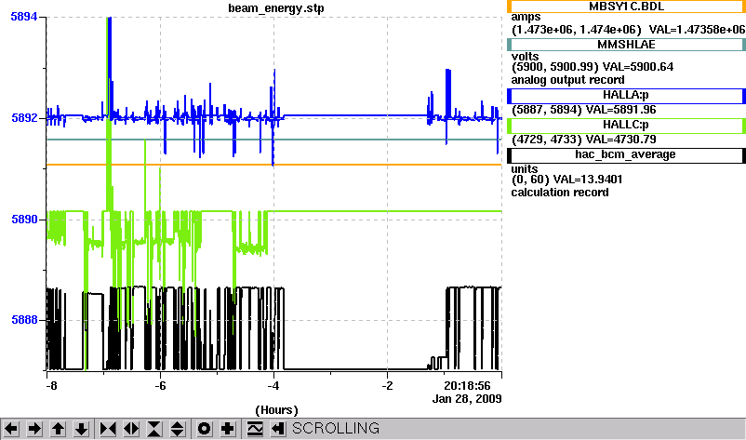Click the VAL=5900.64 MMSHLAE reading
The width and height of the screenshot is (746, 440).
click(638, 67)
